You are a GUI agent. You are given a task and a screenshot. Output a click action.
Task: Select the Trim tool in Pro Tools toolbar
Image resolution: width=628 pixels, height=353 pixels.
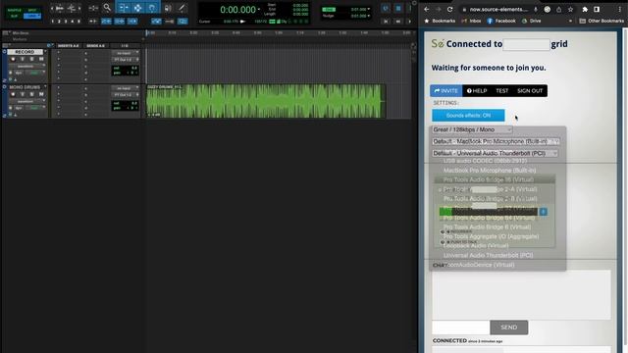point(124,8)
